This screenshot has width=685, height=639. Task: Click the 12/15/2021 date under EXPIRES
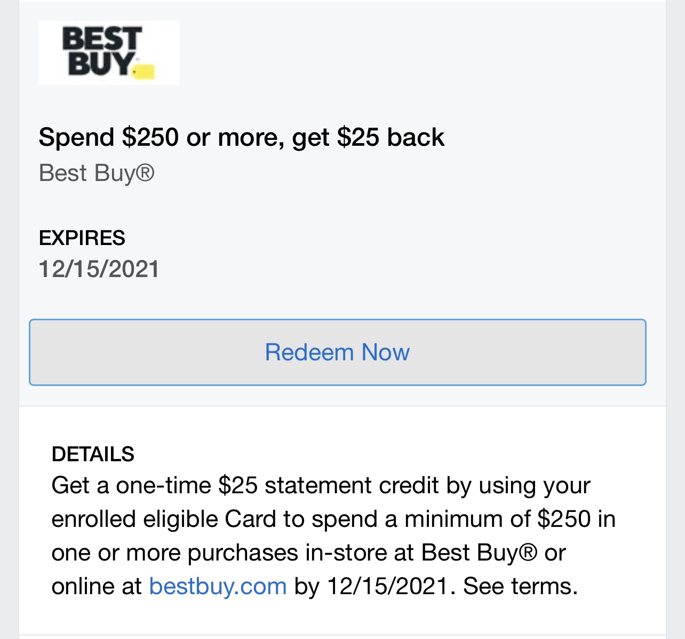click(x=99, y=269)
